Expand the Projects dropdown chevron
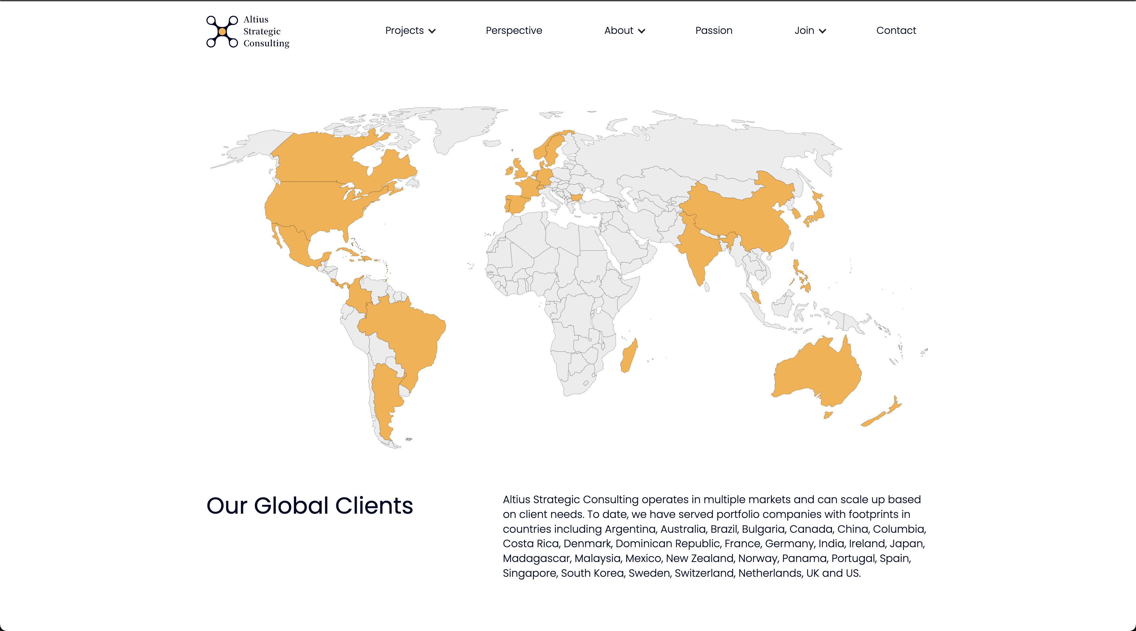Screen dimensions: 1136x631 [x=432, y=31]
